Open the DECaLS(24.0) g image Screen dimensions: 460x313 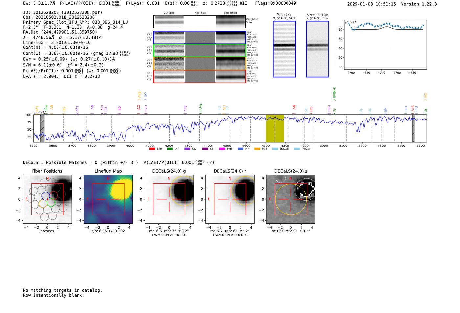(169, 199)
